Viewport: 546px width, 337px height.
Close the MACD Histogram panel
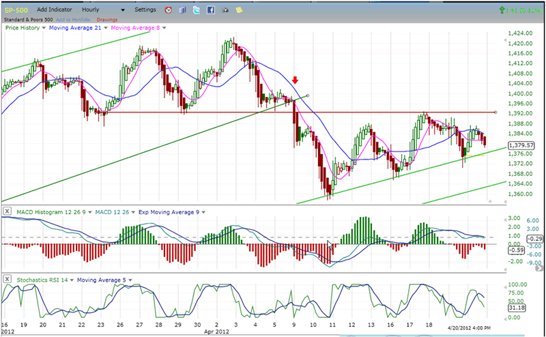[7, 212]
